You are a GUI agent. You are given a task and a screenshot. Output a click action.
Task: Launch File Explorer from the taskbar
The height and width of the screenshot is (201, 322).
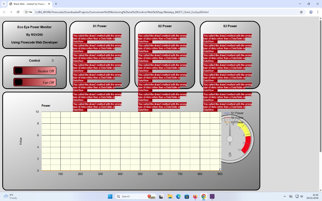170,197
